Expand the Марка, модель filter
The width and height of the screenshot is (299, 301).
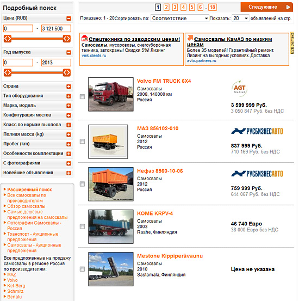click(x=68, y=106)
